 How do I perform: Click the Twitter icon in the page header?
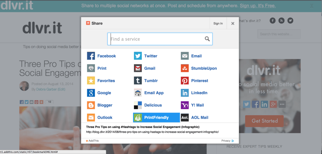tap(290, 20)
